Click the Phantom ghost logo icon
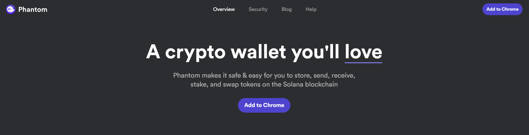Image resolution: width=529 pixels, height=135 pixels. 11,9
